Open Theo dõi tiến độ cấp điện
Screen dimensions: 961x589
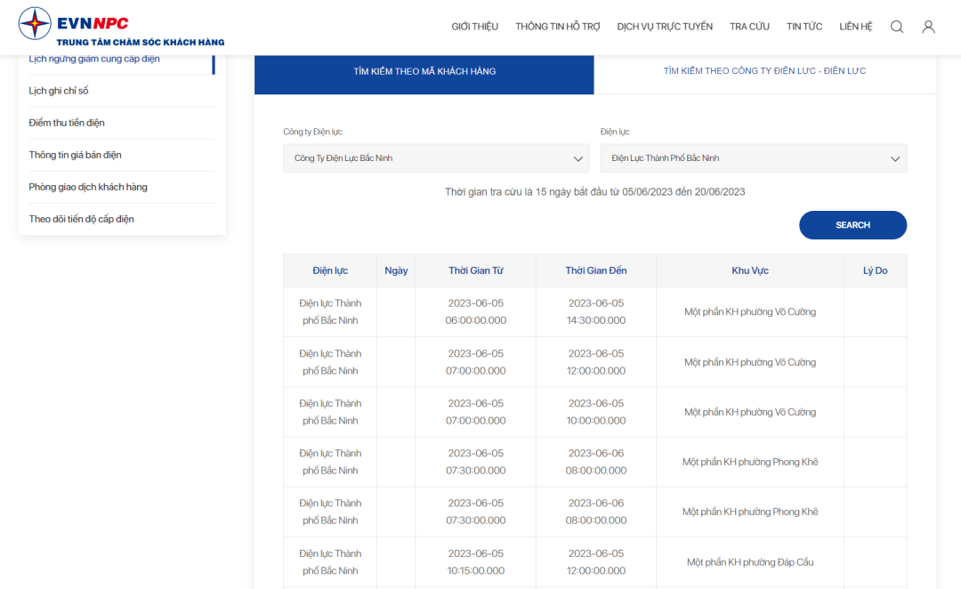pyautogui.click(x=81, y=219)
